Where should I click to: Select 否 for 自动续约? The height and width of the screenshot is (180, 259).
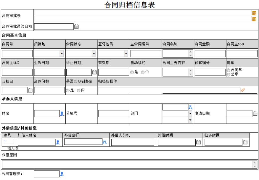(143, 72)
